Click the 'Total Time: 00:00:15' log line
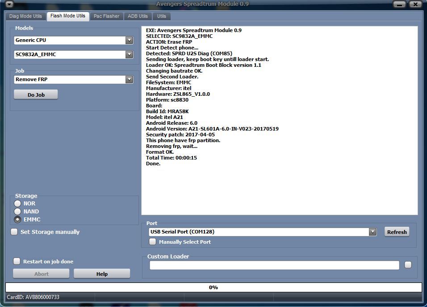The width and height of the screenshot is (427, 307). point(171,158)
